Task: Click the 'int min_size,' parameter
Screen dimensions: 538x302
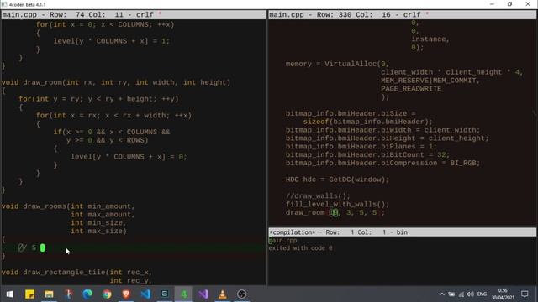Action: (98, 222)
